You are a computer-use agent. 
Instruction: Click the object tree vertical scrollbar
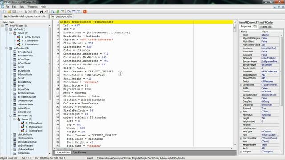[x=49, y=89]
